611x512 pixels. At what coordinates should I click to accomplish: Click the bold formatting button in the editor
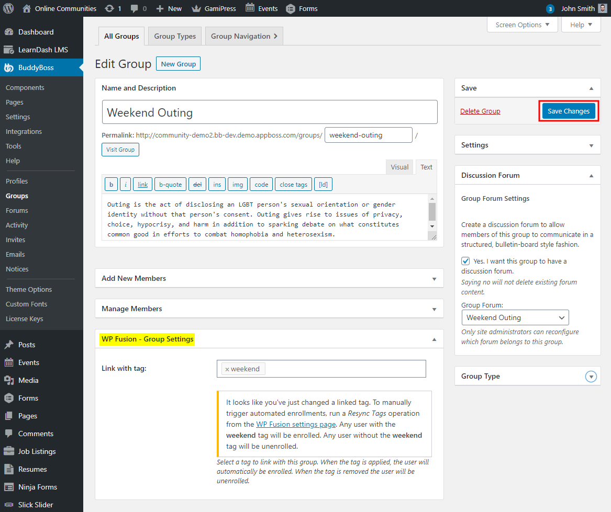pos(111,184)
